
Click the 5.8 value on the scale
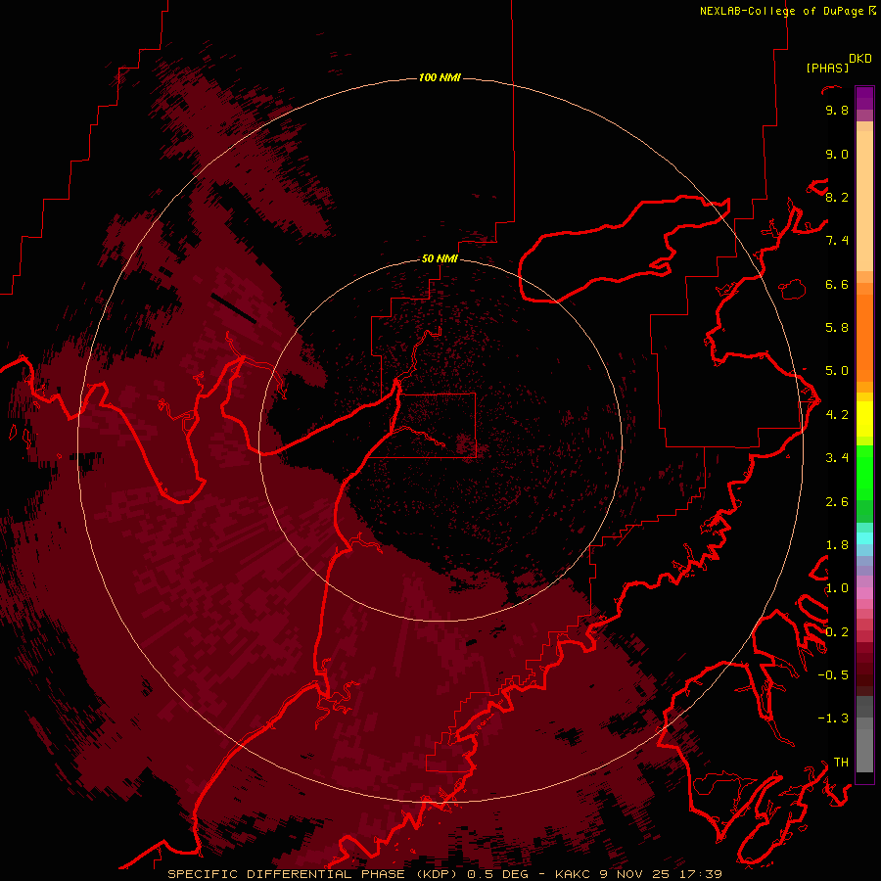(x=837, y=328)
